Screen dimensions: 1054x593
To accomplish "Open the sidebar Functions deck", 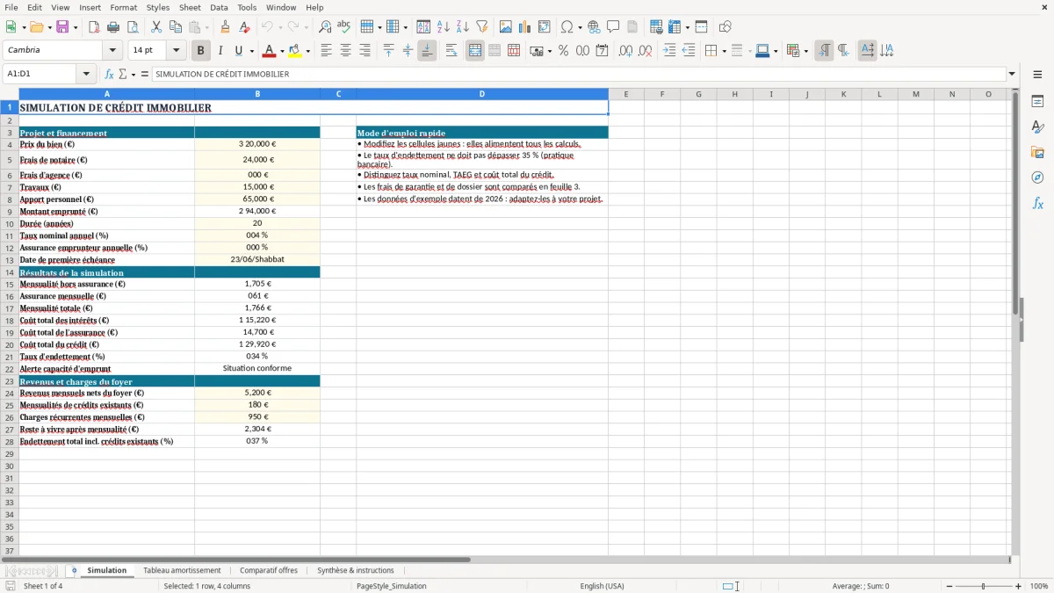I will coord(1037,203).
